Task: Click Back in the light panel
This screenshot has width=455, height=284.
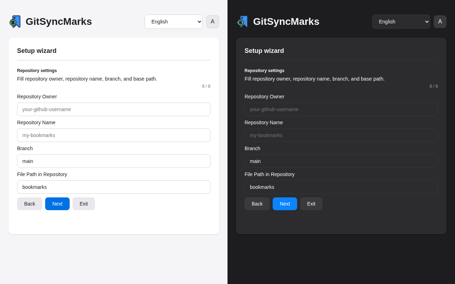Action: pos(30,204)
